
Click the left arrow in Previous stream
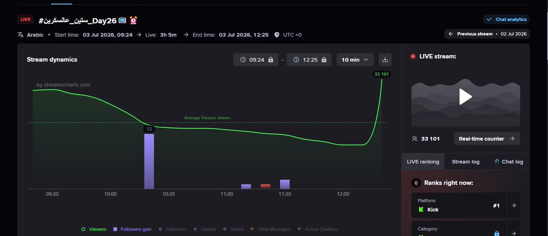451,34
